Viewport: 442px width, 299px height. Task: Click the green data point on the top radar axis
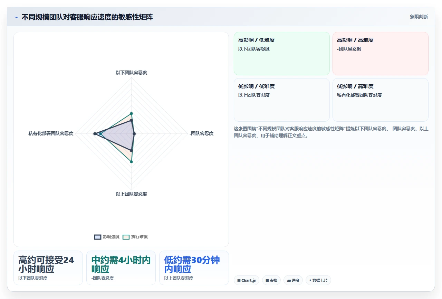point(131,113)
